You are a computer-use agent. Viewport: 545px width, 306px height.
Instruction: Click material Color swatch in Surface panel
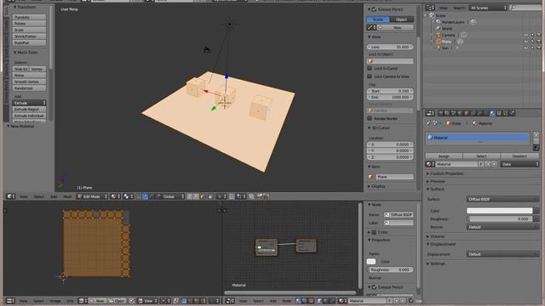500,211
